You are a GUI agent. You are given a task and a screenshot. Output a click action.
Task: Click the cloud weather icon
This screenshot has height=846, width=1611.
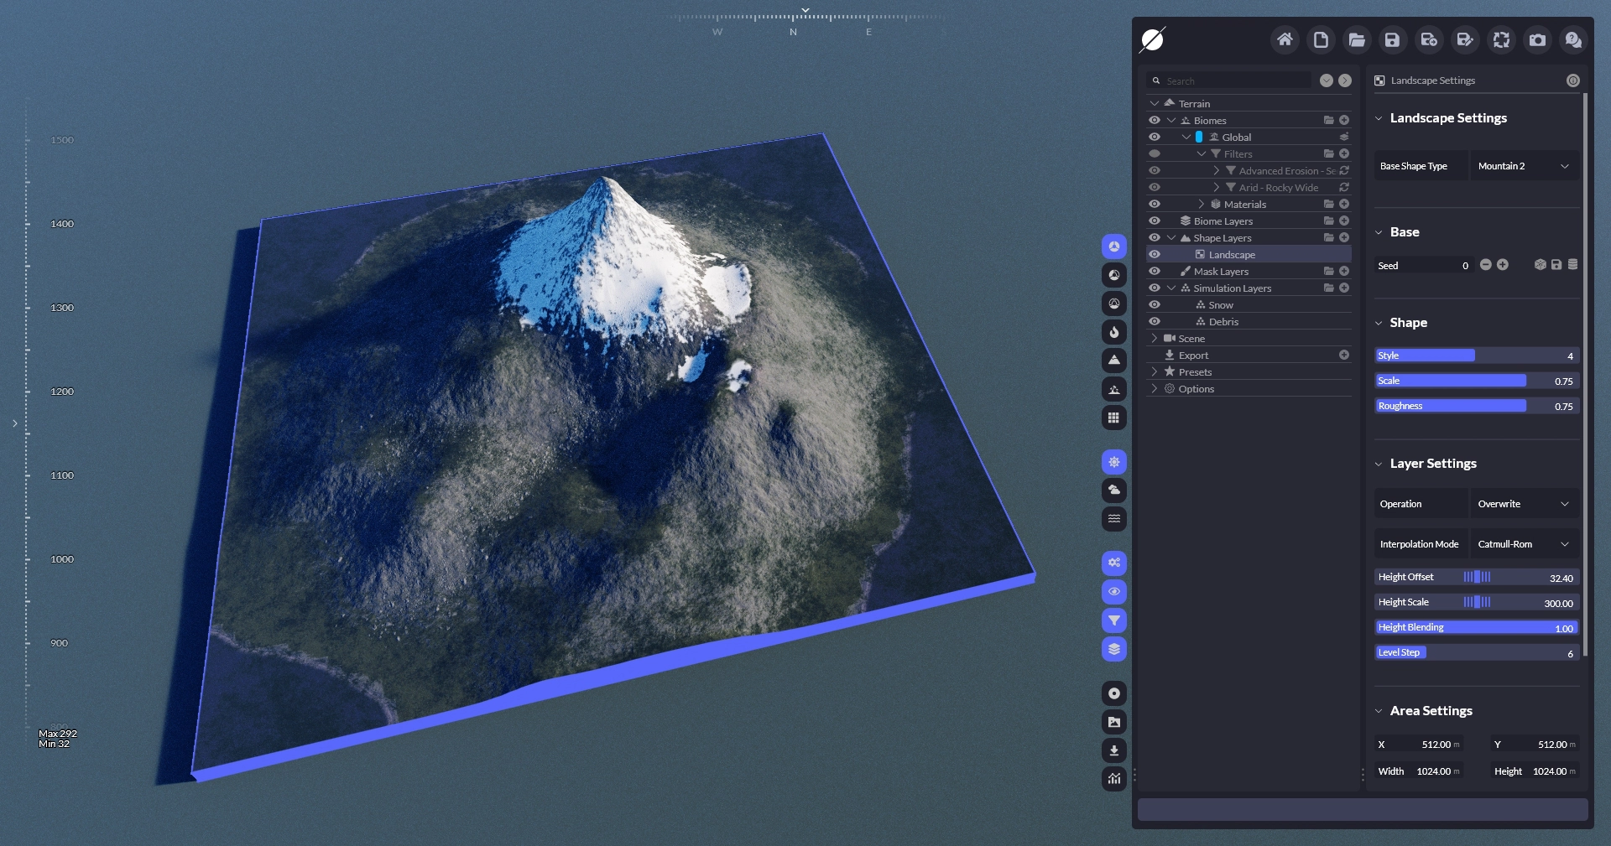pos(1113,490)
